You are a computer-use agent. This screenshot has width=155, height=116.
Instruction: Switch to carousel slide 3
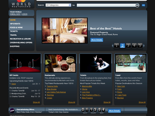(128, 46)
